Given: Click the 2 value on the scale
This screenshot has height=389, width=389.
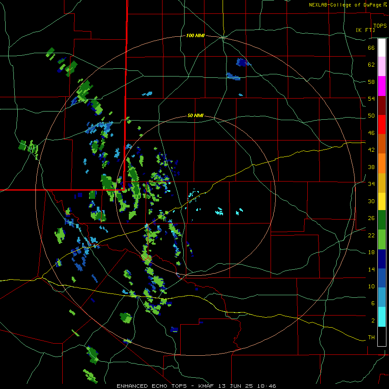Looking at the screenshot, I should tap(373, 320).
